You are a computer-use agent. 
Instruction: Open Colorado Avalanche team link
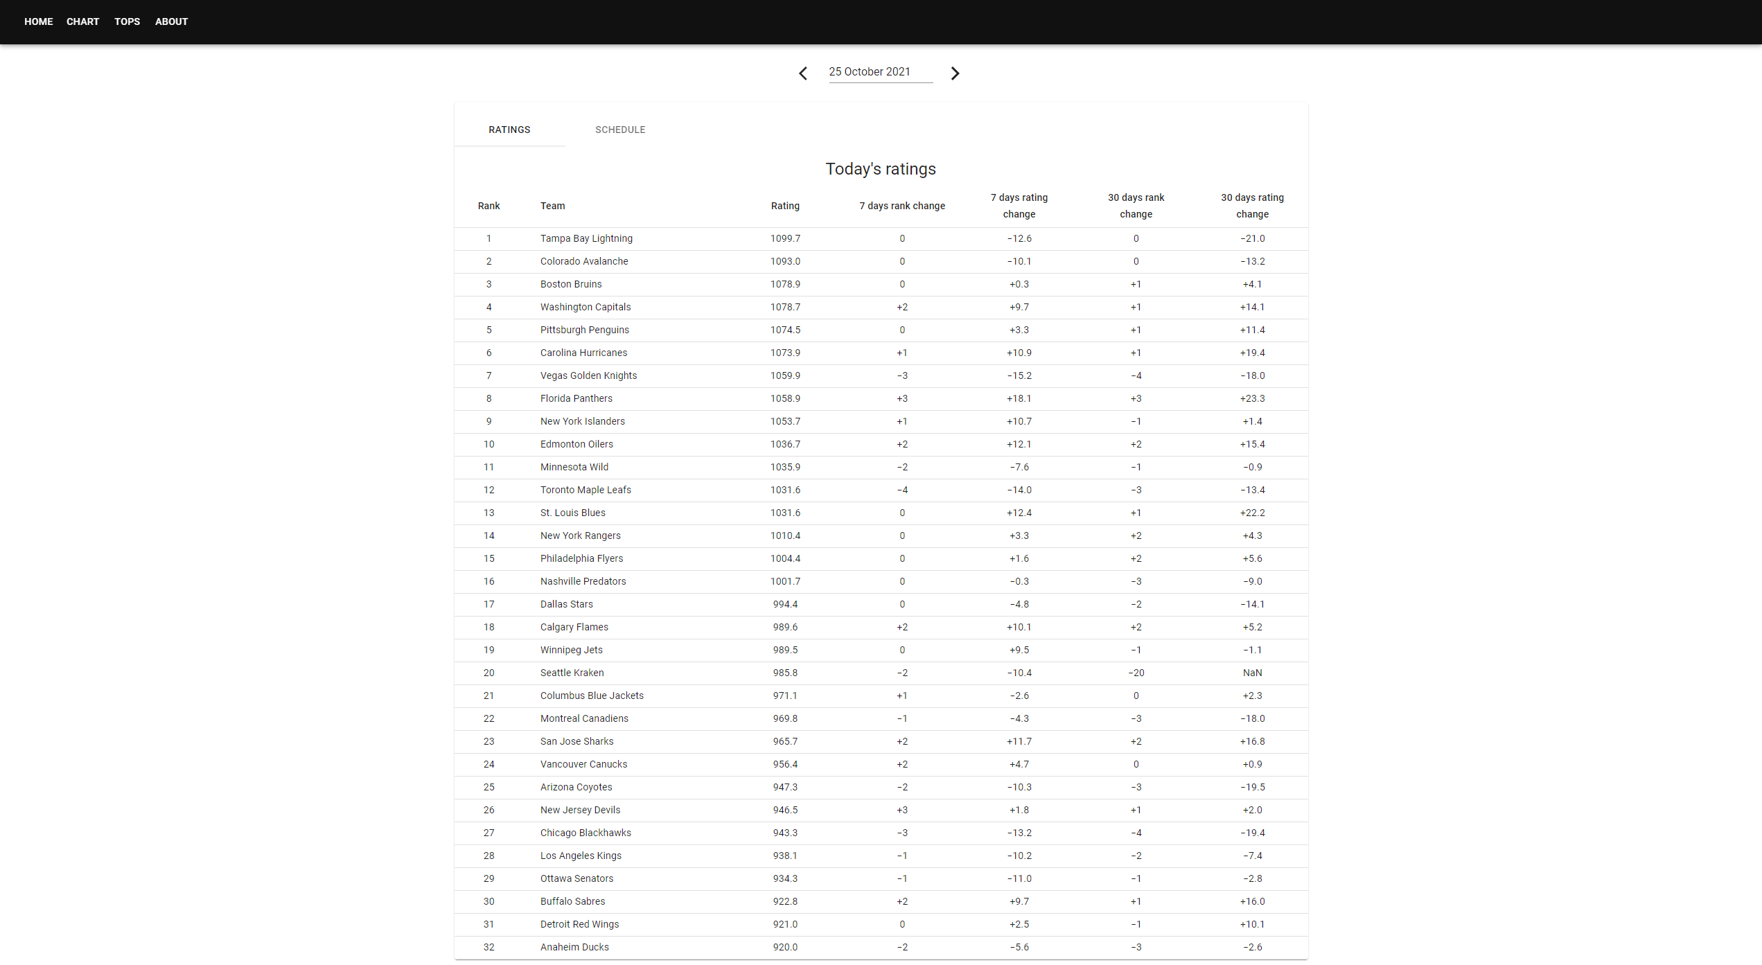[x=584, y=261]
